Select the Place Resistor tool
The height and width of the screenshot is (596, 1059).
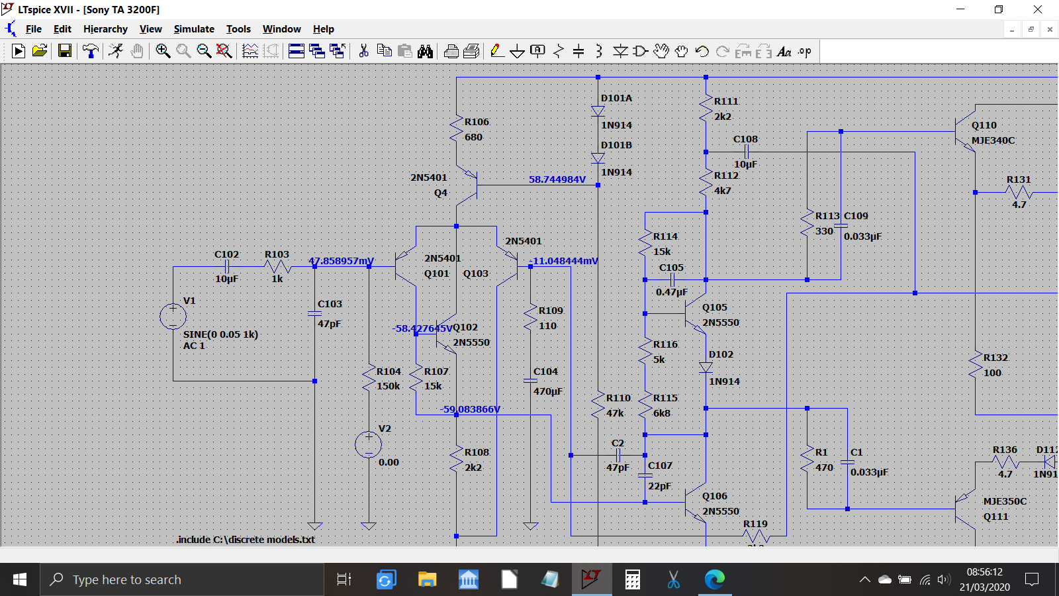(559, 51)
